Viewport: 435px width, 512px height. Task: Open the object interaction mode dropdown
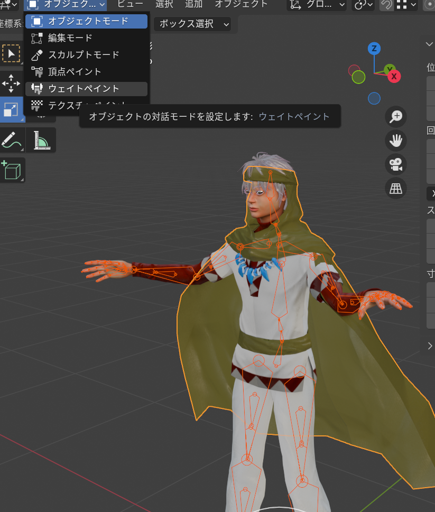[66, 5]
